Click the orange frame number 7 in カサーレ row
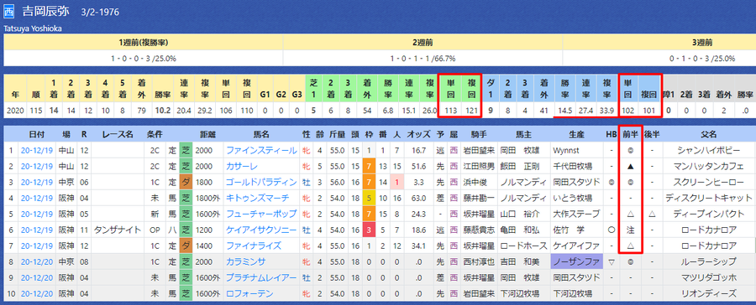Screen dimensions: 756x305 tap(369, 167)
